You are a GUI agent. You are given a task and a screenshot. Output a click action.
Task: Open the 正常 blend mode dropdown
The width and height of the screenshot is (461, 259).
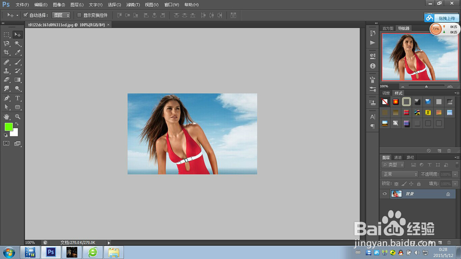click(x=400, y=174)
